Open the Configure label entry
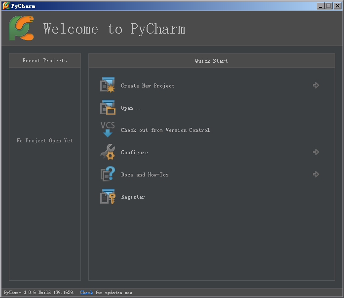 pos(134,152)
